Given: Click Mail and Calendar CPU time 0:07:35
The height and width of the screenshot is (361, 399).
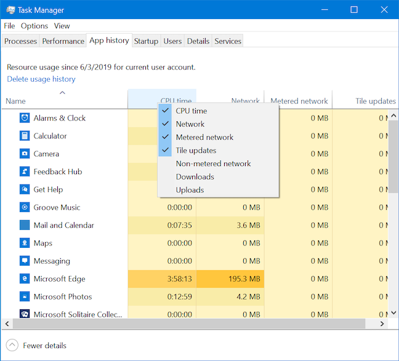Looking at the screenshot, I should pyautogui.click(x=180, y=225).
